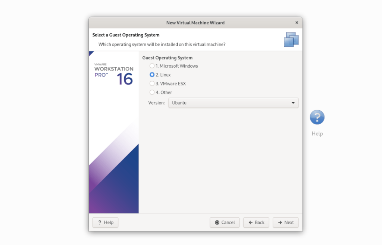Select the Microsoft Windows guest OS option
Image resolution: width=382 pixels, height=245 pixels.
tap(152, 65)
